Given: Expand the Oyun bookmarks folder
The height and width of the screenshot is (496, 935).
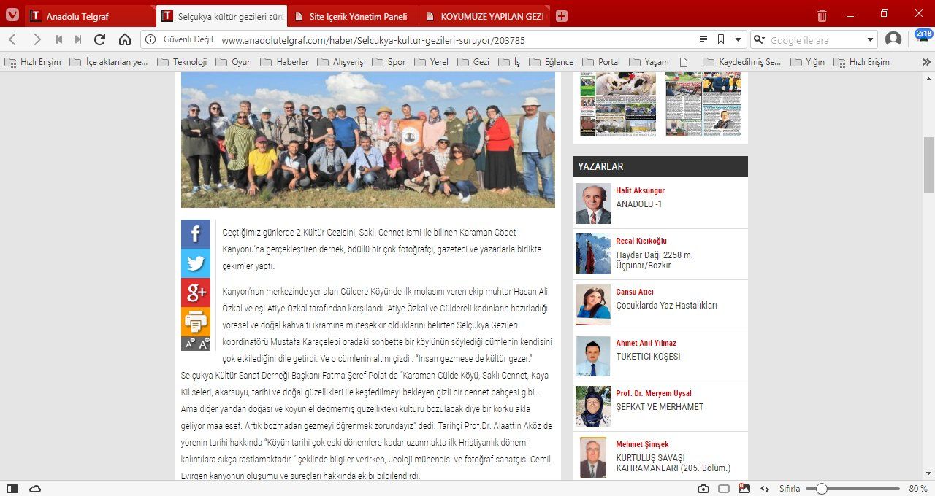Looking at the screenshot, I should [x=234, y=62].
